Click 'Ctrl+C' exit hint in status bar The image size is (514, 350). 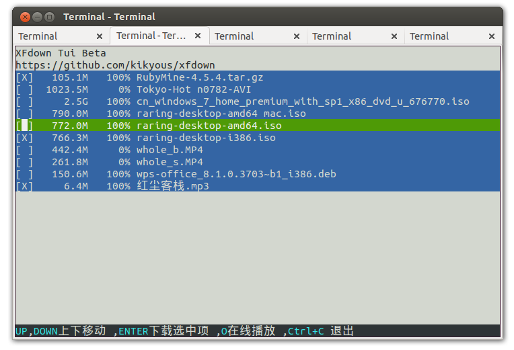point(306,331)
